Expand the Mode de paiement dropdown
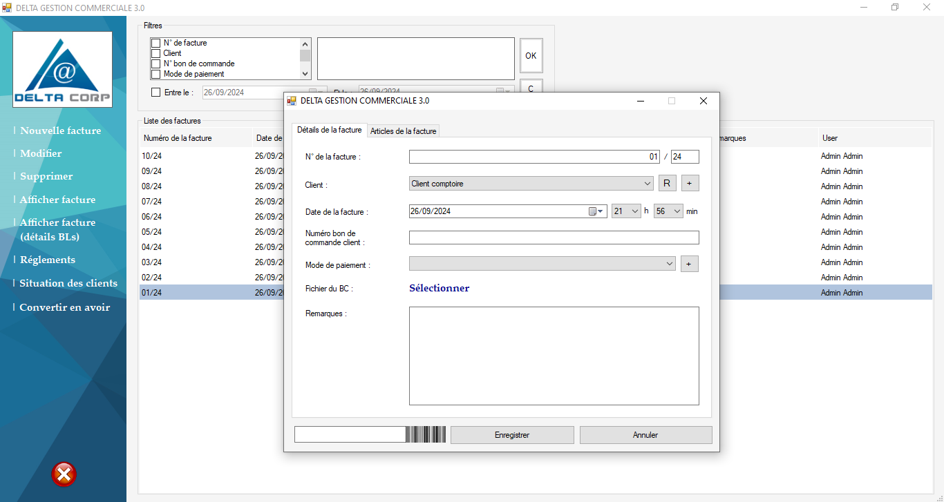Screen dimensions: 944x502 pyautogui.click(x=542, y=264)
